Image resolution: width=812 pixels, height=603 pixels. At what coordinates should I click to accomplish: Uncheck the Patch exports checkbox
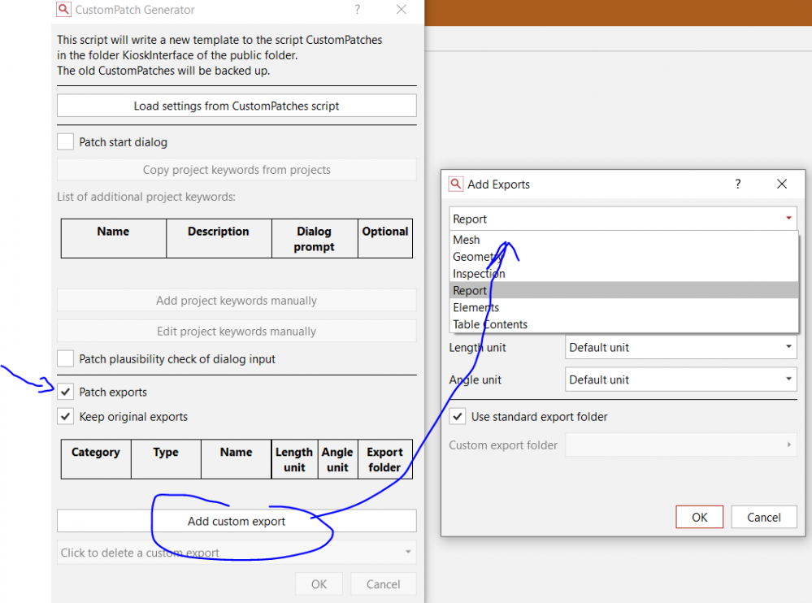click(x=65, y=392)
